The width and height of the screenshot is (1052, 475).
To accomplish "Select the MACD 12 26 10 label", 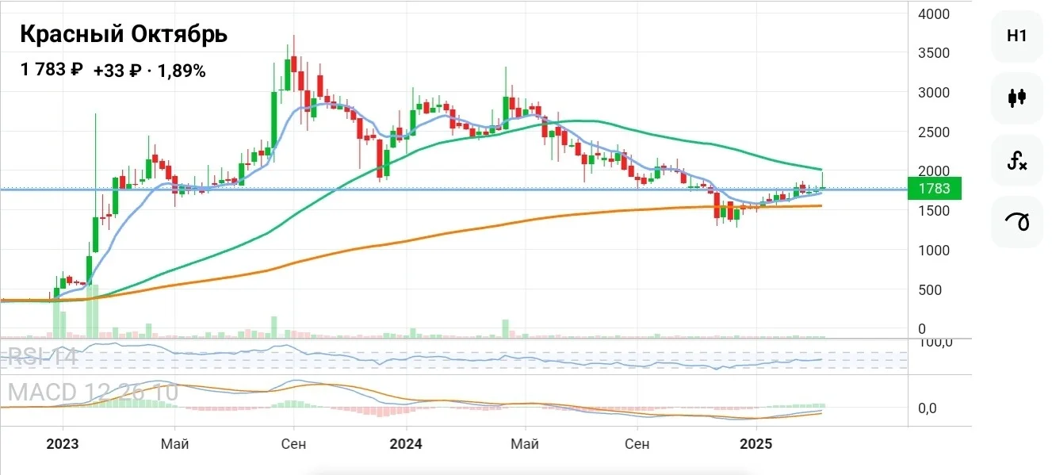I will coord(93,393).
